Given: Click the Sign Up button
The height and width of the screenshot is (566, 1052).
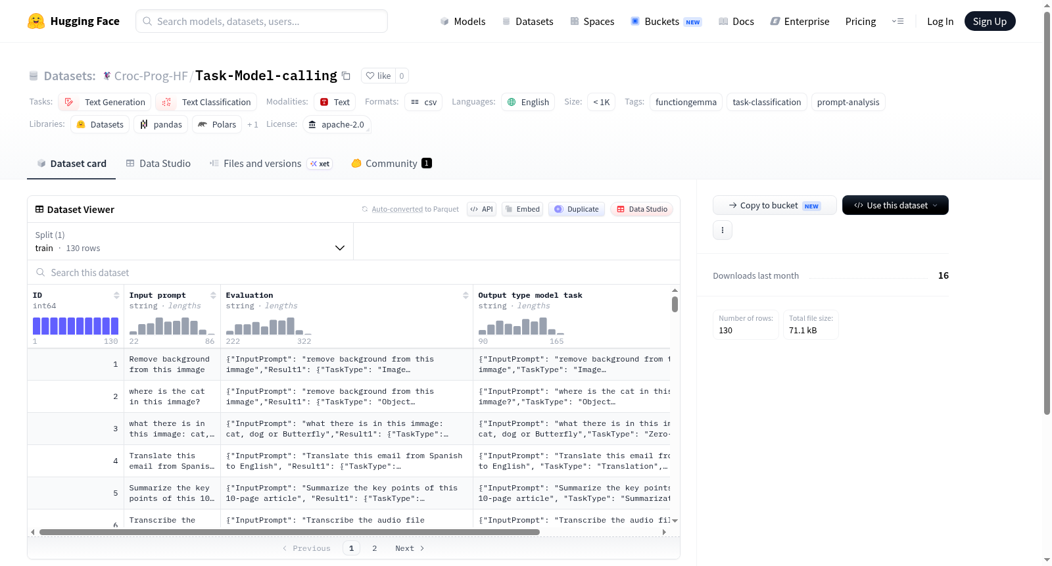Looking at the screenshot, I should tap(990, 21).
